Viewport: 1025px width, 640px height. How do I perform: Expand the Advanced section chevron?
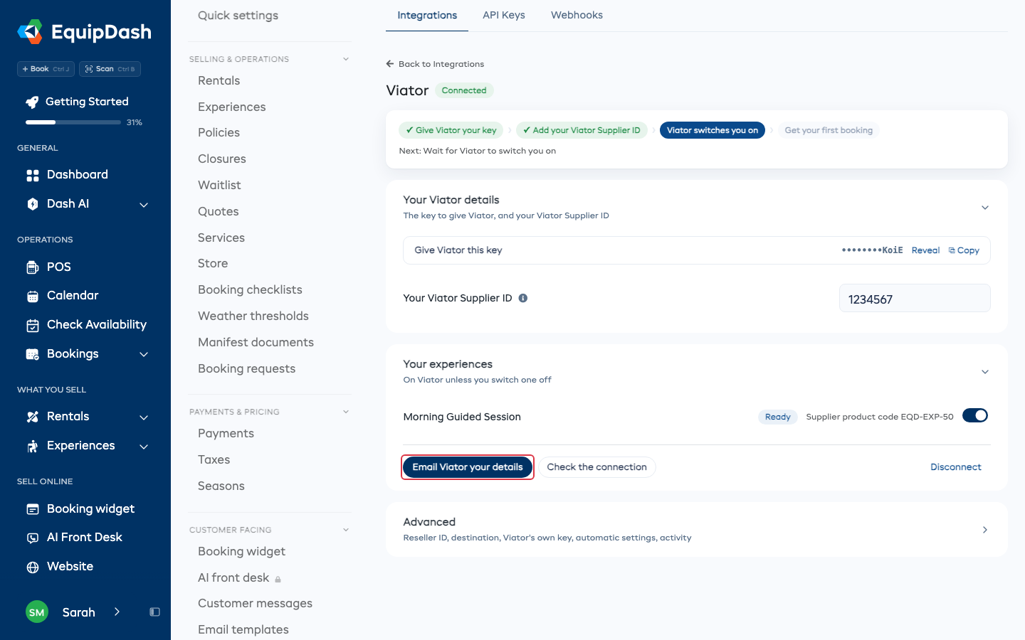point(985,530)
